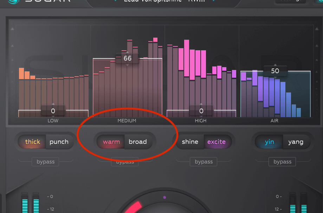Choose yin mode for AIR band
The height and width of the screenshot is (213, 323).
click(269, 142)
